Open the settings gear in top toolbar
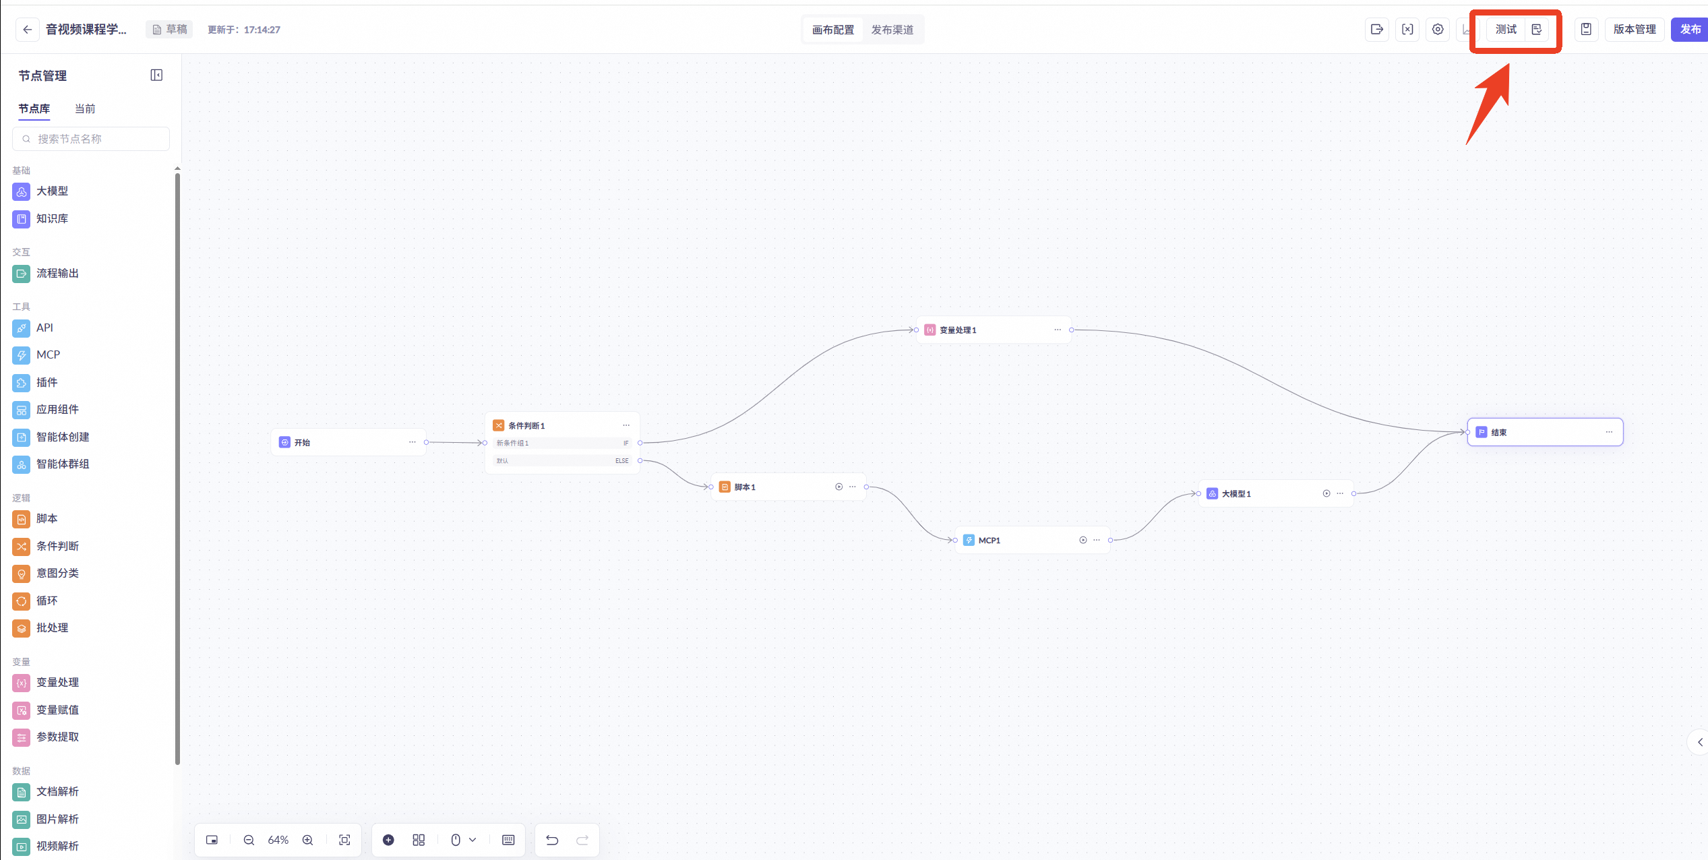The image size is (1708, 860). (x=1438, y=30)
